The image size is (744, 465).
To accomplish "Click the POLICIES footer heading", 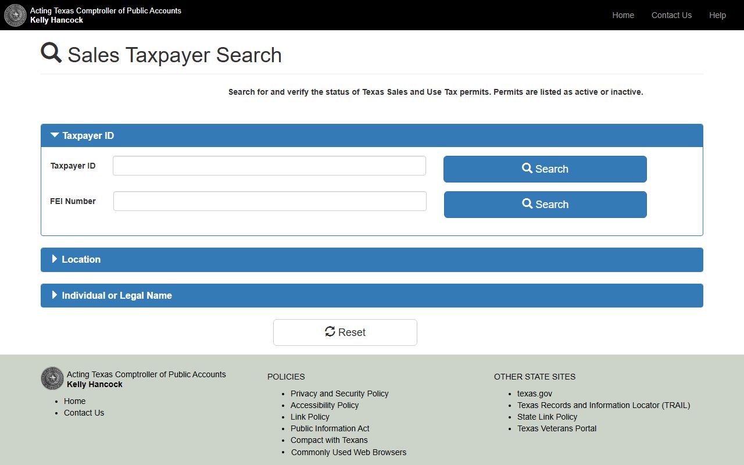I will pyautogui.click(x=286, y=377).
